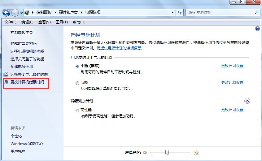Click 更改计划设置 for 平衡 plan
The height and width of the screenshot is (161, 262).
coord(232,66)
